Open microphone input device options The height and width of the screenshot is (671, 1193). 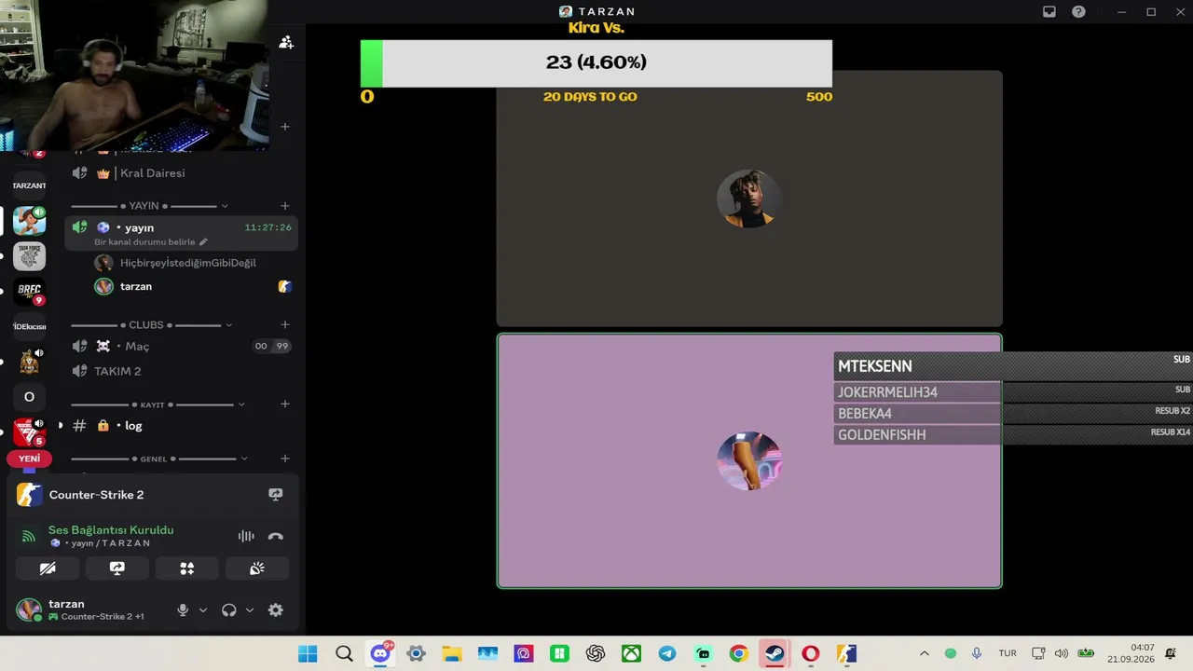[203, 610]
